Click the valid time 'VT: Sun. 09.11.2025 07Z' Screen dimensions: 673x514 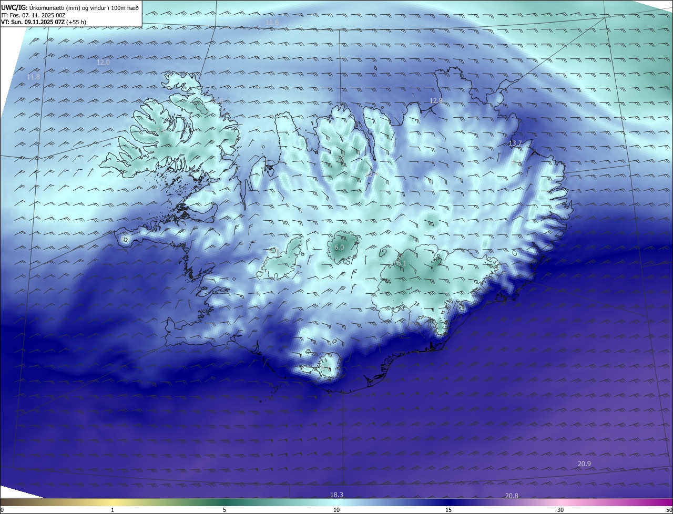(33, 22)
